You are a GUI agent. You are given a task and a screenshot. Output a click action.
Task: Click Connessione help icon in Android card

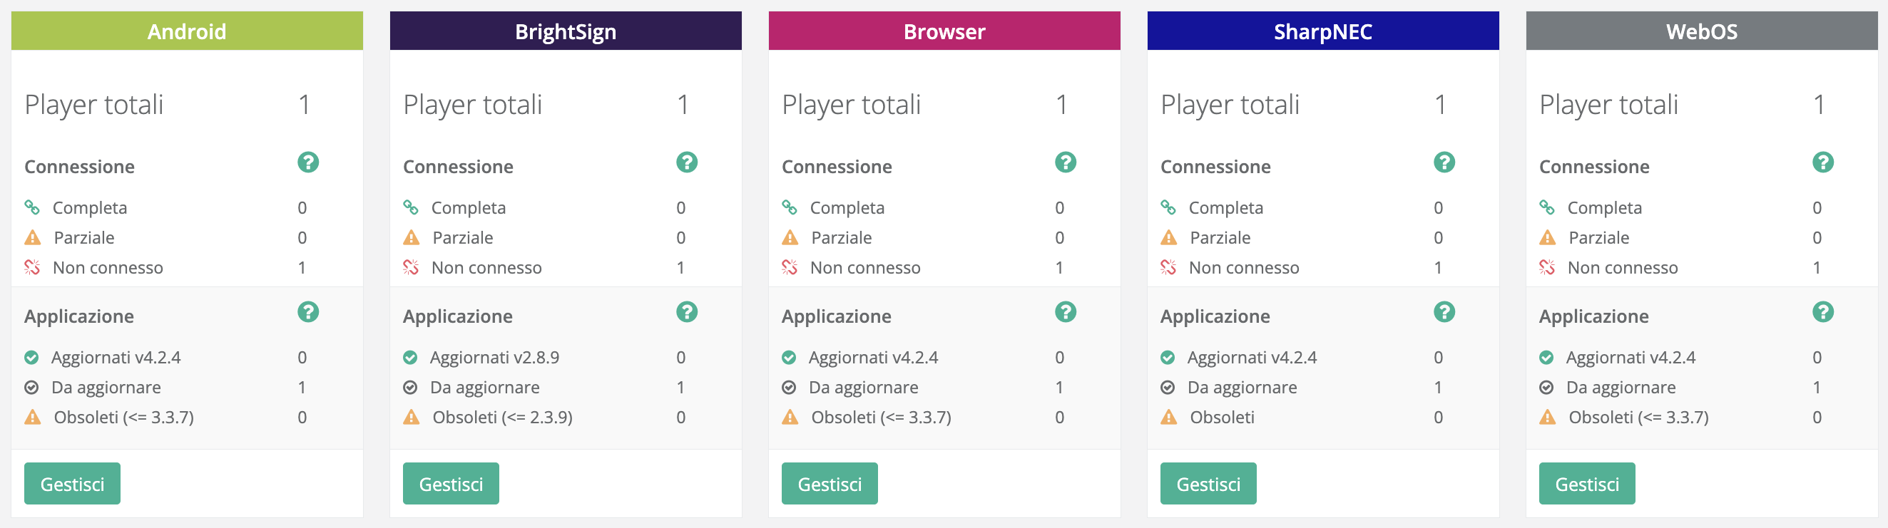click(308, 162)
